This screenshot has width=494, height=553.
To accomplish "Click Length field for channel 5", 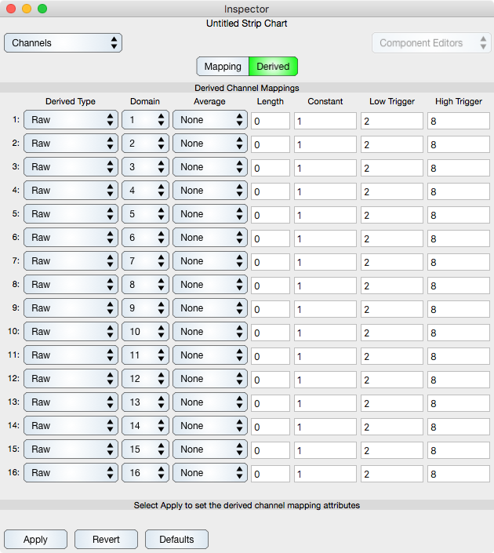I will coord(271,215).
